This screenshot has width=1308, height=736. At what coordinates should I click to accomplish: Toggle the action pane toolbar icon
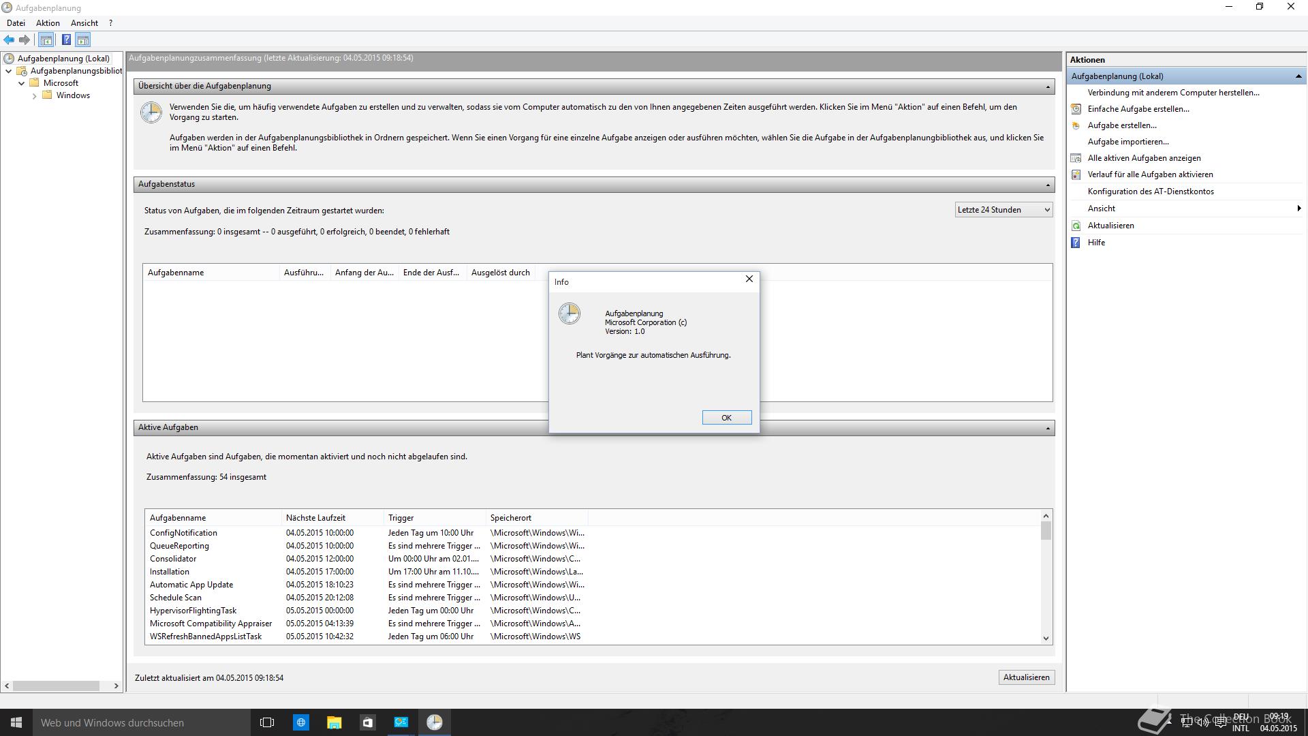(x=83, y=40)
